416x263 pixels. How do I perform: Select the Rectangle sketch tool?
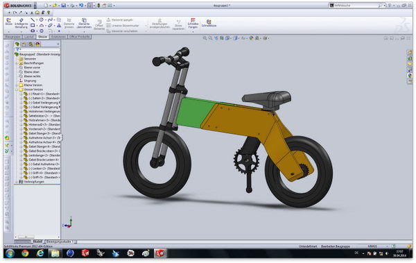pyautogui.click(x=33, y=26)
